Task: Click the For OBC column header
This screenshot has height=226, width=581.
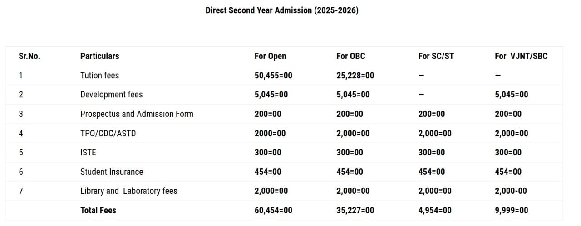Action: pos(350,56)
